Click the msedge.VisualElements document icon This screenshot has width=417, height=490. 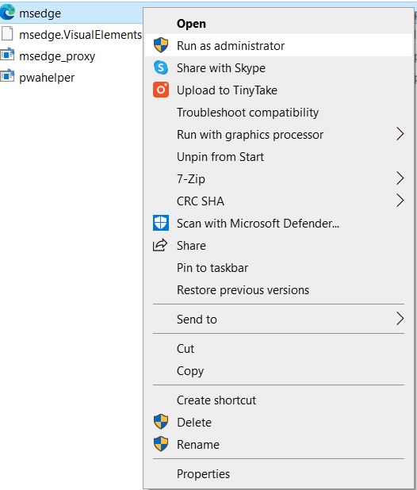tap(7, 34)
